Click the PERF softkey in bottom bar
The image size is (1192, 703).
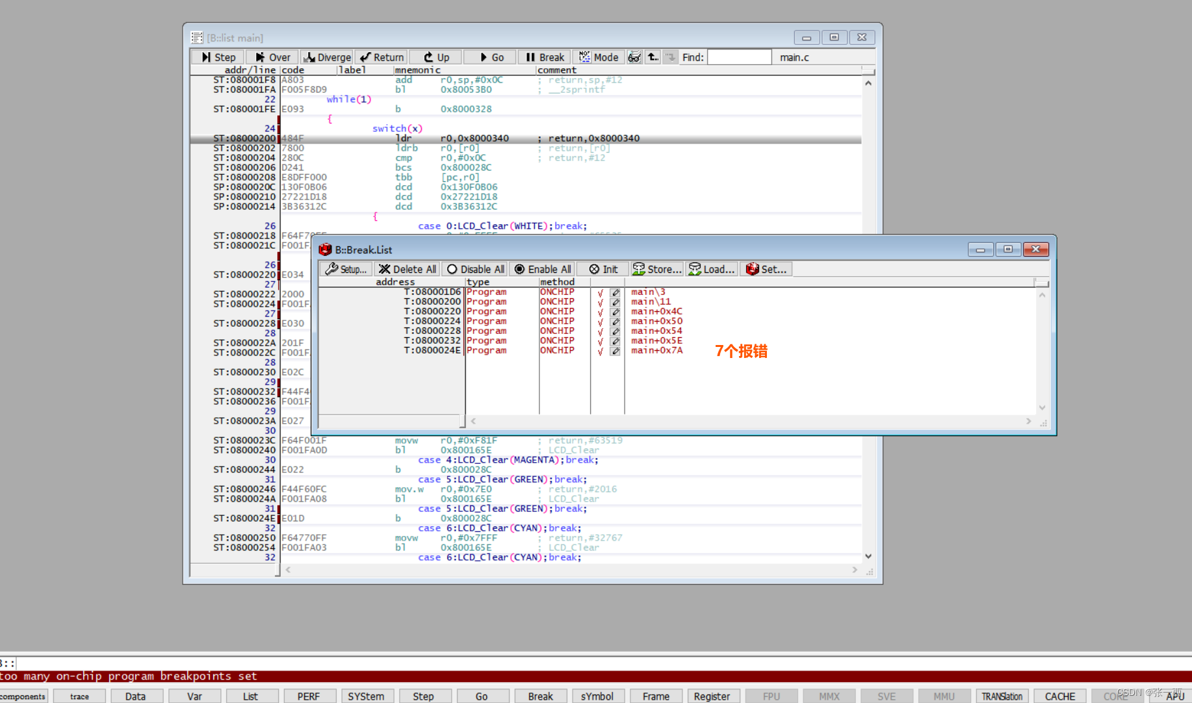(x=309, y=696)
